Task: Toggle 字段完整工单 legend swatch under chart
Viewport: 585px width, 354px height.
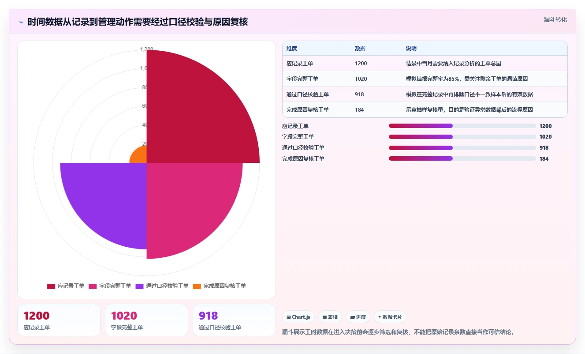Action: [x=93, y=286]
